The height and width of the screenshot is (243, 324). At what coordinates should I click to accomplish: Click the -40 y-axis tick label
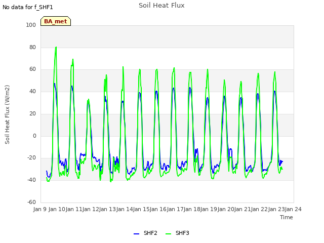31,180
